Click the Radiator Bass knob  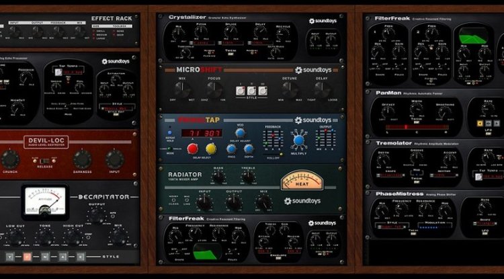[218, 177]
